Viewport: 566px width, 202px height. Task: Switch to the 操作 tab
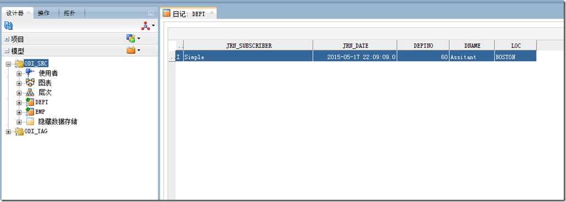pos(43,13)
